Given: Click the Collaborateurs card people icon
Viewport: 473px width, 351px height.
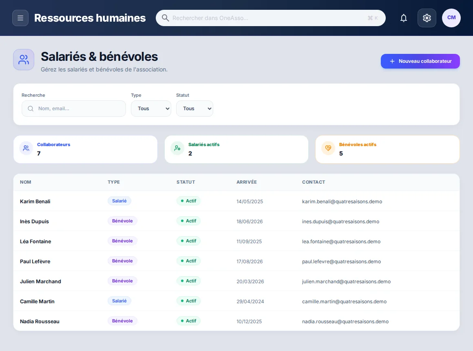Looking at the screenshot, I should 26,148.
